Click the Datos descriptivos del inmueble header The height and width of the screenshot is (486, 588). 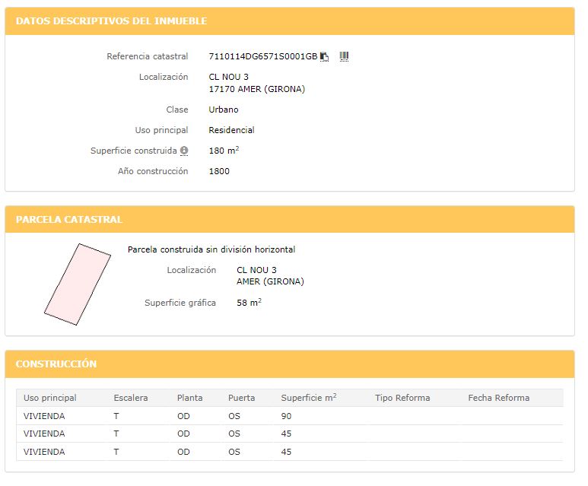pyautogui.click(x=290, y=21)
